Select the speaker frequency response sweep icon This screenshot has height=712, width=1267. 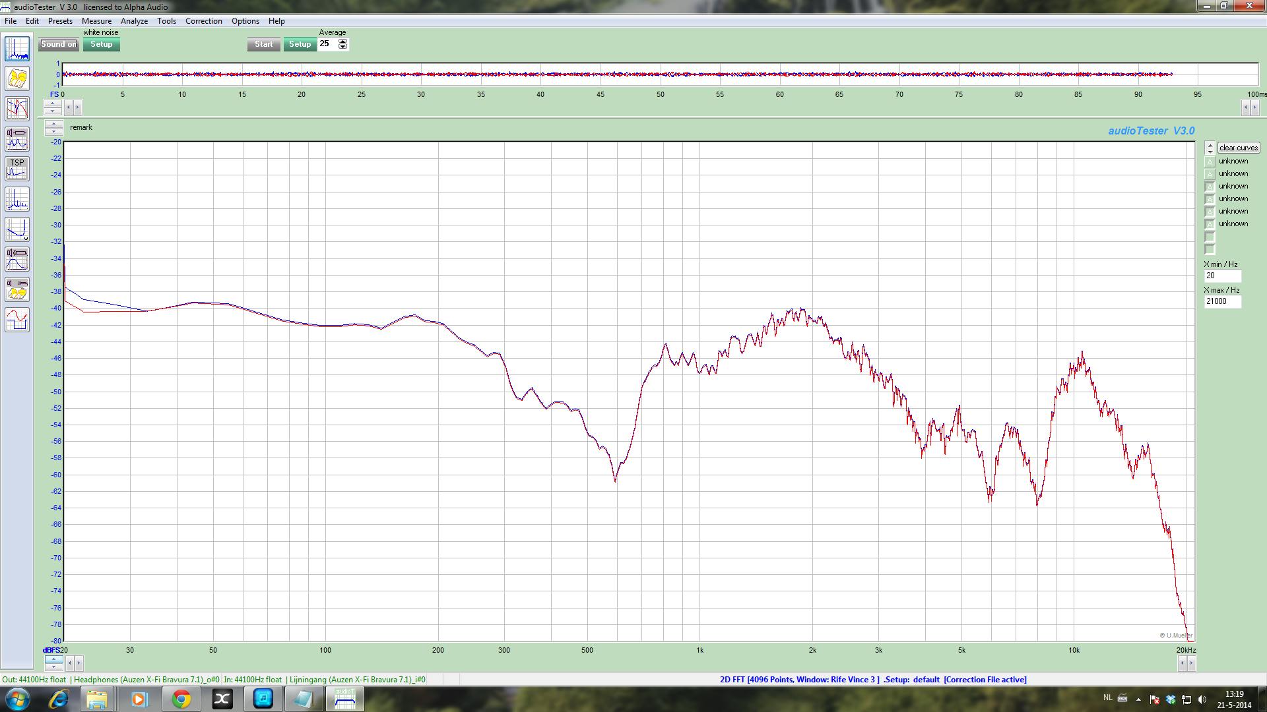(17, 259)
